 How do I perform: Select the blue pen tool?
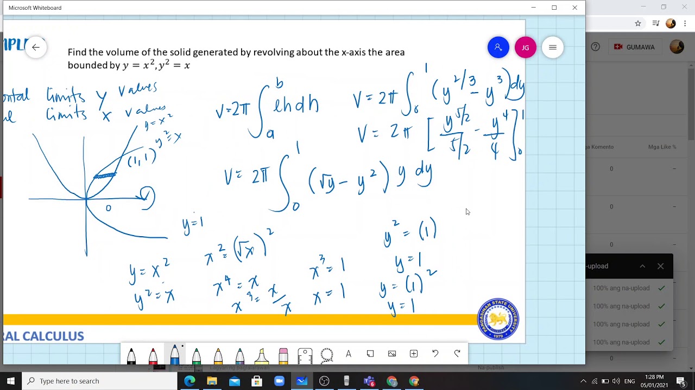click(175, 355)
